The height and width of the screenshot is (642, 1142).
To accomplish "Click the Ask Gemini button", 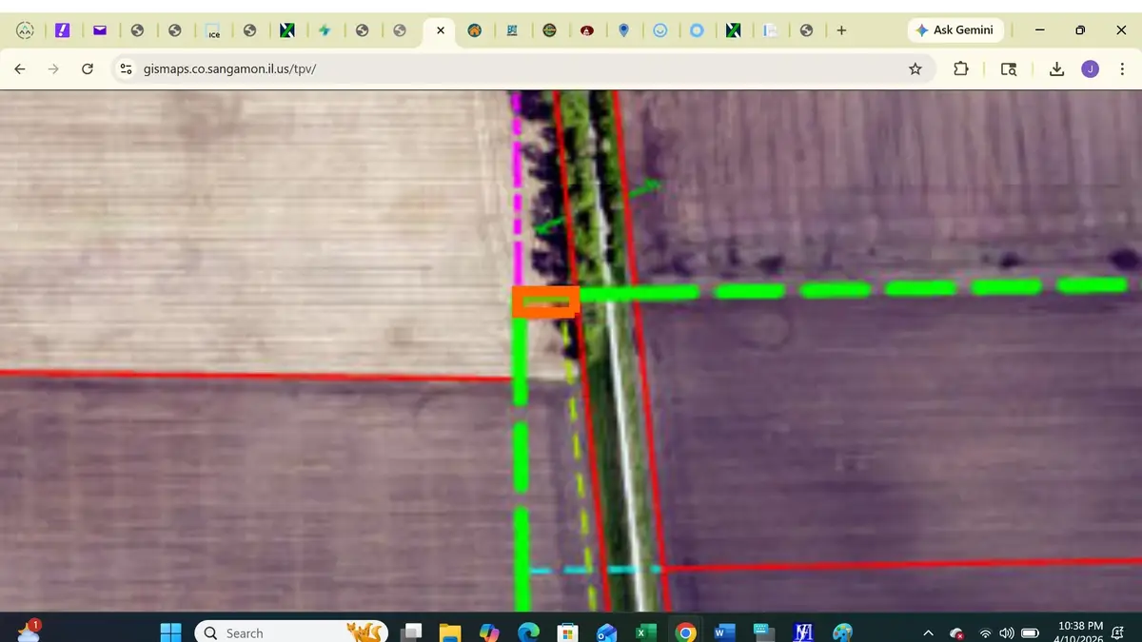I will [x=955, y=29].
